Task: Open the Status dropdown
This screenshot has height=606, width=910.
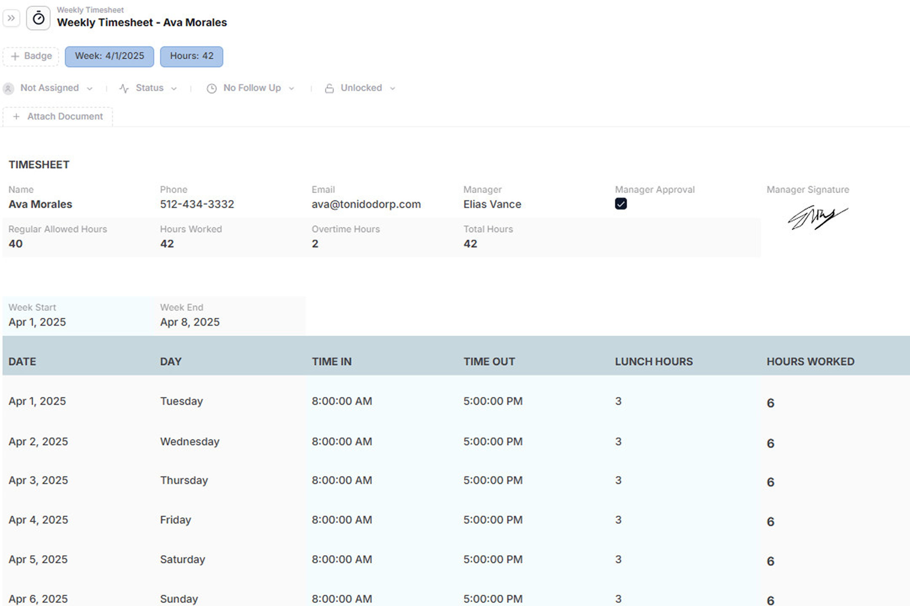Action: click(x=148, y=88)
